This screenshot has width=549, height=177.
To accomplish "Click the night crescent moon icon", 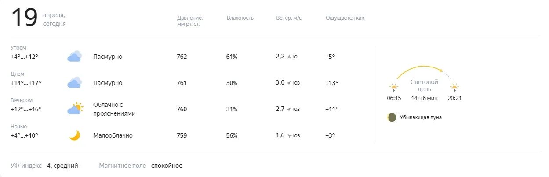I will (75, 135).
